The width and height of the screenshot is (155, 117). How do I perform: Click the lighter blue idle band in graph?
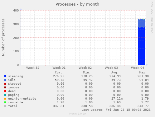(x=142, y=23)
